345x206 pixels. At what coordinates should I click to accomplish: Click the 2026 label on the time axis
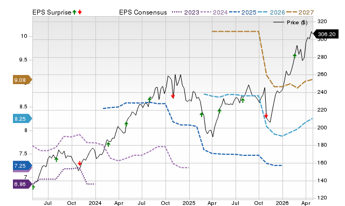tap(282, 203)
